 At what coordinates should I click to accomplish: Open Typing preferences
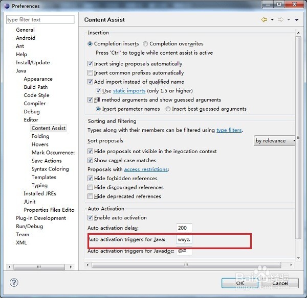[x=39, y=185]
